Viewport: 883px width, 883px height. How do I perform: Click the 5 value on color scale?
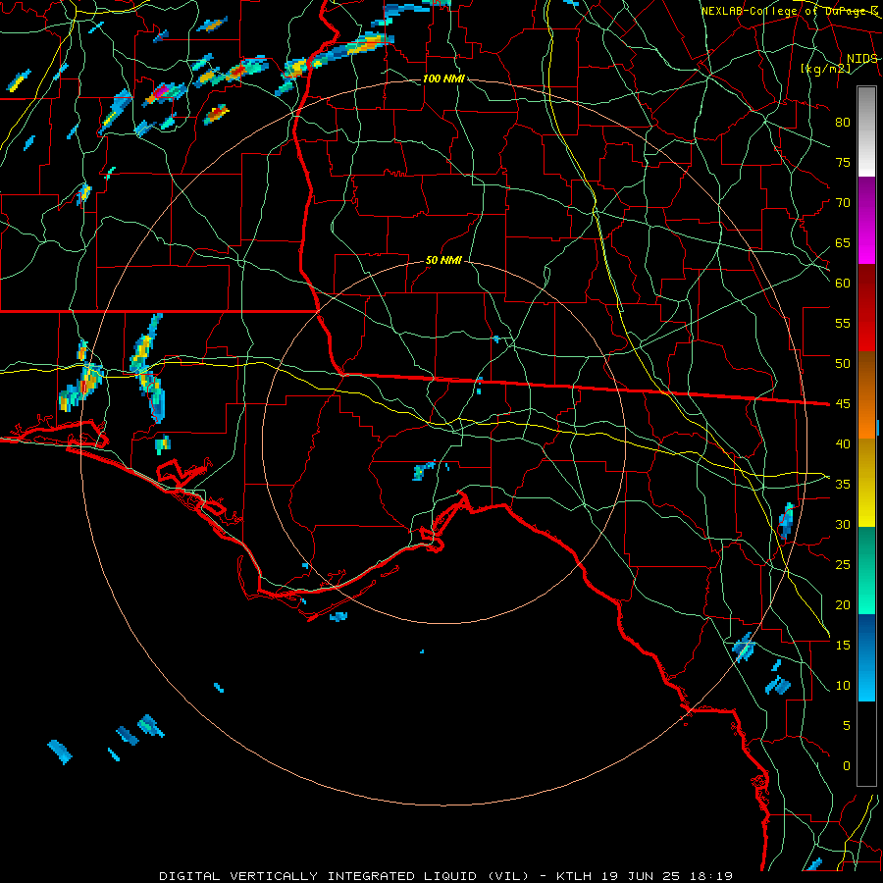point(847,726)
